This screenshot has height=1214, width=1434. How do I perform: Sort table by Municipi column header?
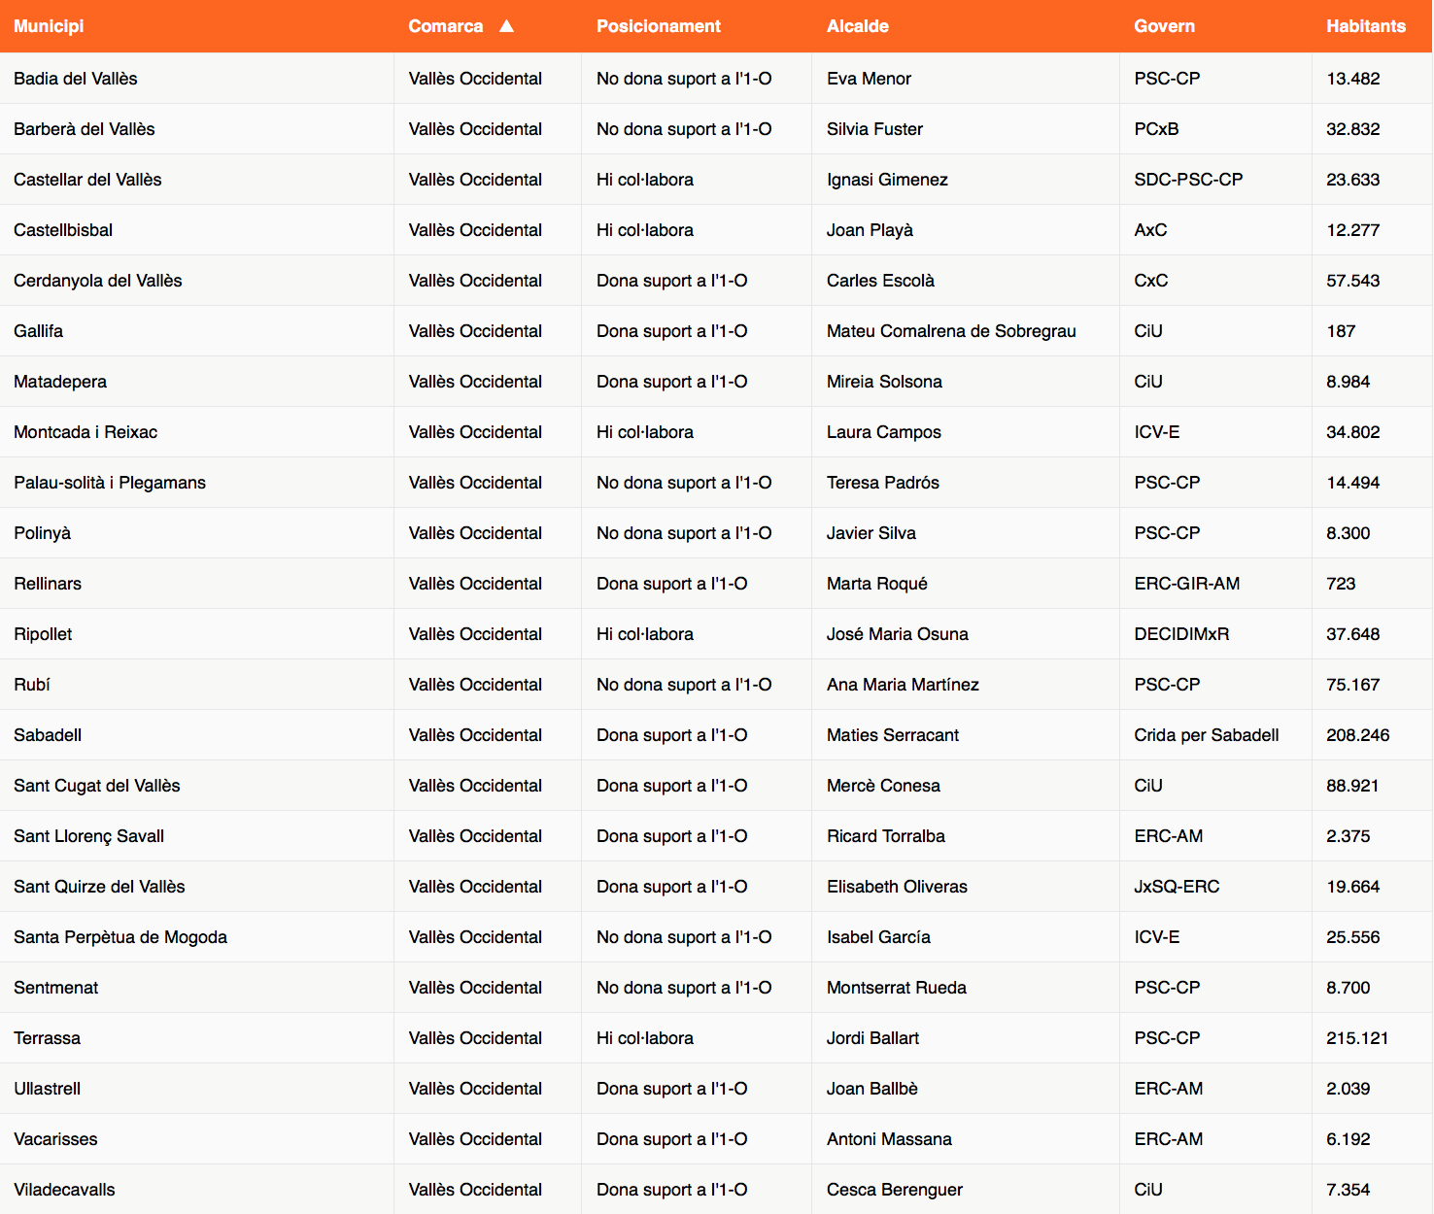tap(49, 26)
